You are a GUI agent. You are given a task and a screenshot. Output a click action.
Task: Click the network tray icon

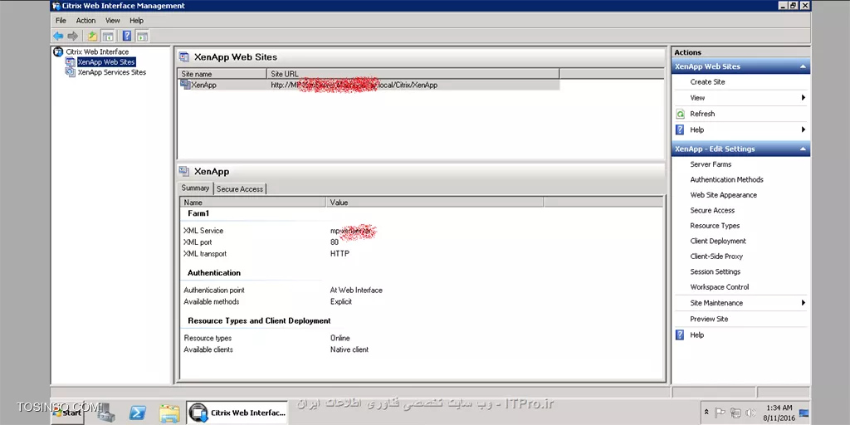coord(735,413)
